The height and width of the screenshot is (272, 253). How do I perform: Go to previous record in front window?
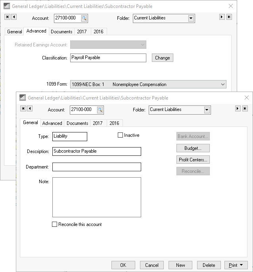pos(30,109)
